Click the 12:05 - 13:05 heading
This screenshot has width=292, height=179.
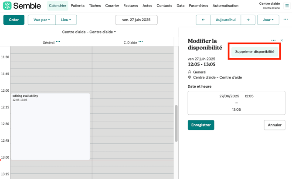pyautogui.click(x=201, y=64)
